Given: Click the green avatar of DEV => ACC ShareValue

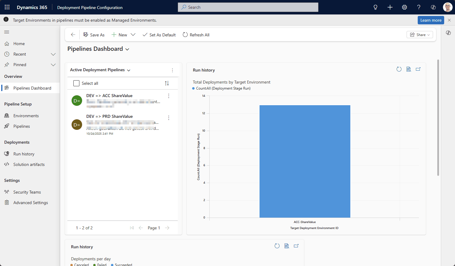Looking at the screenshot, I should point(77,101).
